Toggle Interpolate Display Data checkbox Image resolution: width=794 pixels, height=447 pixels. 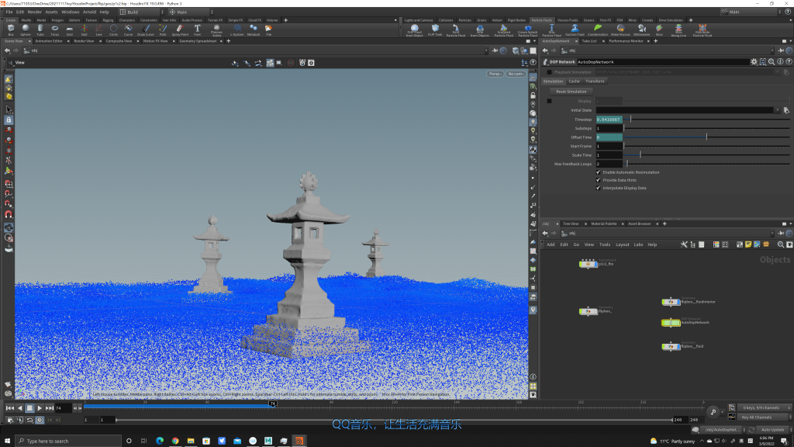point(598,188)
